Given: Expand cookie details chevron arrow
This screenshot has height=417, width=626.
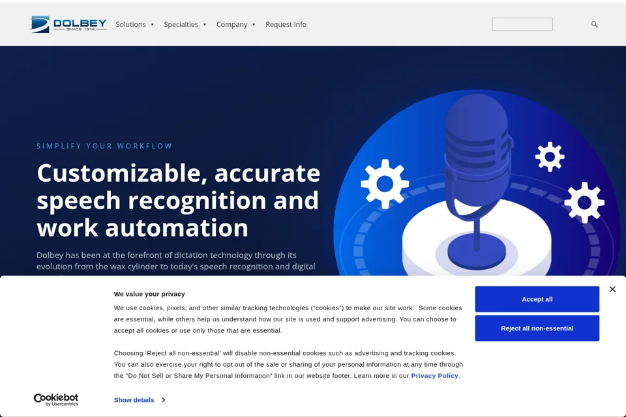Looking at the screenshot, I should point(163,400).
